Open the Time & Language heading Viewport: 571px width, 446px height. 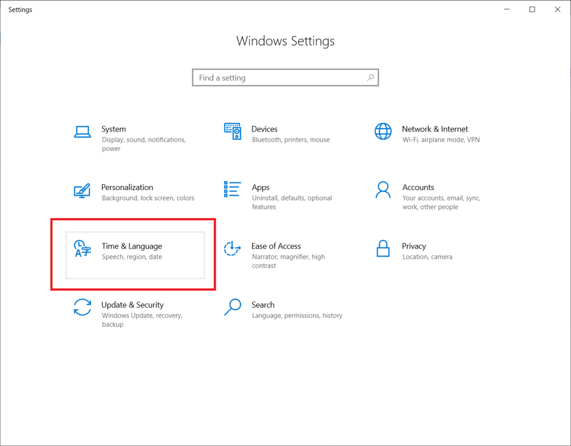pyautogui.click(x=132, y=246)
